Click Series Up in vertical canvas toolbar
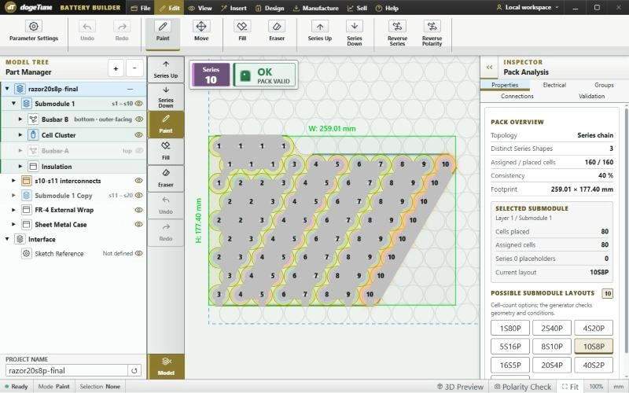The width and height of the screenshot is (629, 393). click(166, 69)
